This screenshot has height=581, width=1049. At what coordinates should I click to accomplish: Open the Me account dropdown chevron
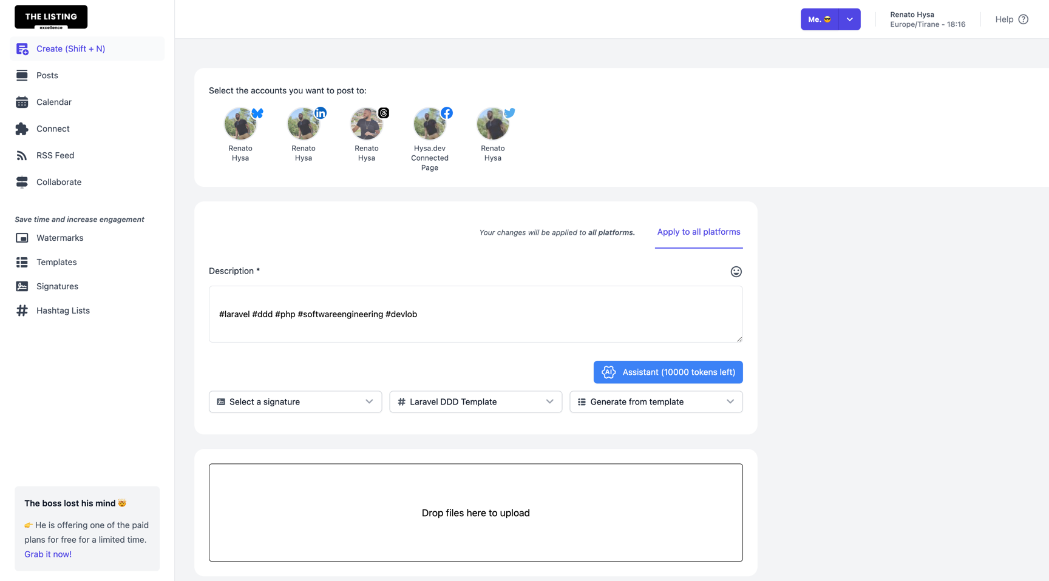849,19
